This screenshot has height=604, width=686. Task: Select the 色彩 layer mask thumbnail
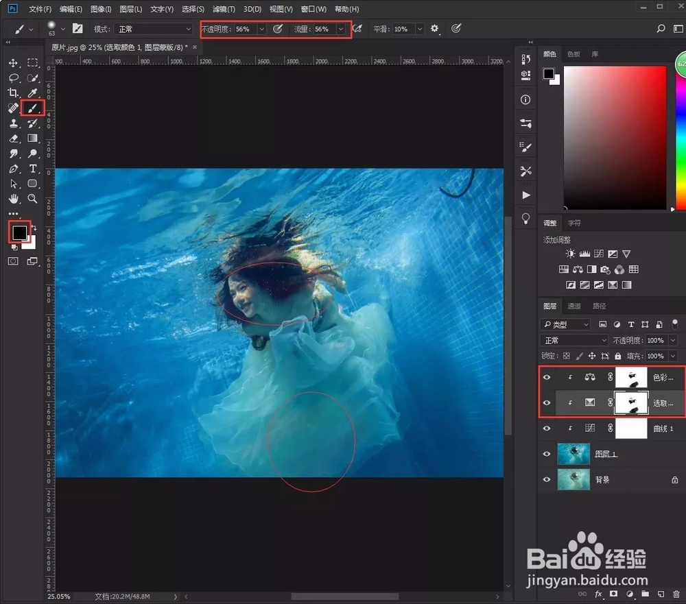click(630, 376)
